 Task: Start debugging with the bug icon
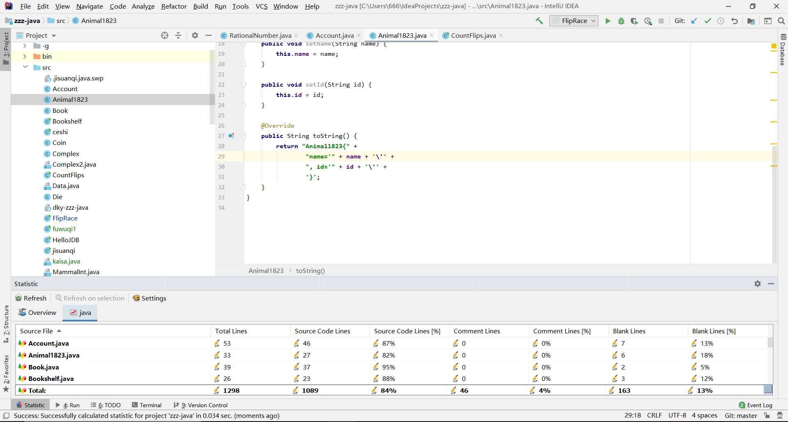pyautogui.click(x=621, y=21)
